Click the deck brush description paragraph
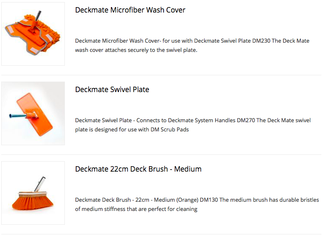326x239 pixels. pos(197,204)
